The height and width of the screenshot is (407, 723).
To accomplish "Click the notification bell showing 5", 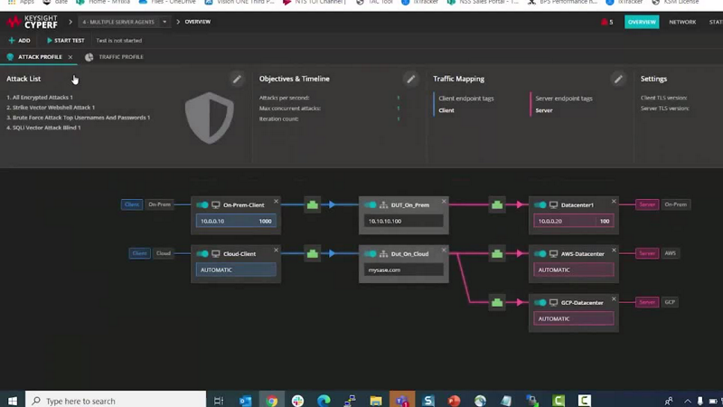I will (x=606, y=22).
